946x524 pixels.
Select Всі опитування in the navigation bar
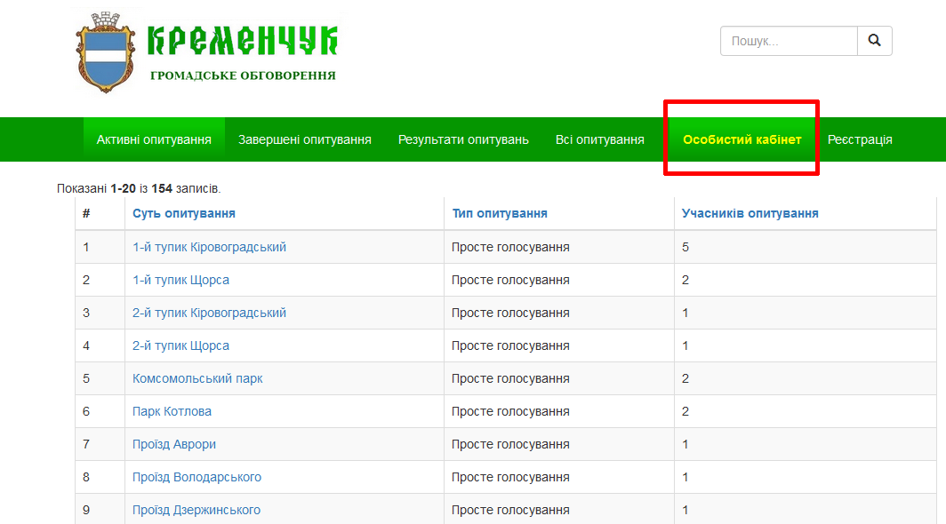click(x=600, y=139)
